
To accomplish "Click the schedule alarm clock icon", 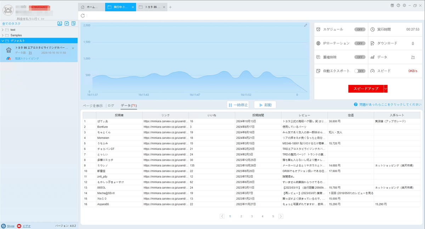I will tap(319, 29).
